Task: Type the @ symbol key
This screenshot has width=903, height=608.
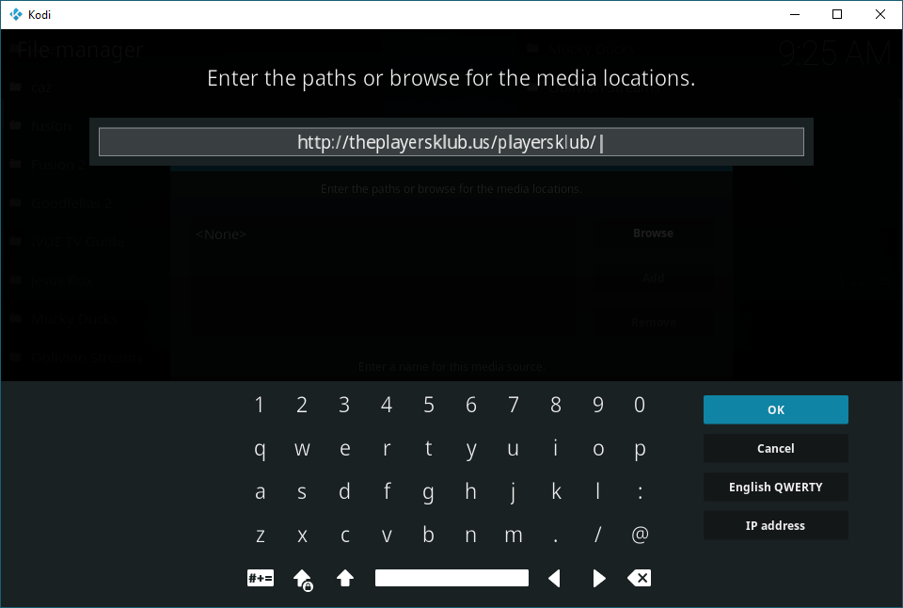Action: (x=640, y=535)
